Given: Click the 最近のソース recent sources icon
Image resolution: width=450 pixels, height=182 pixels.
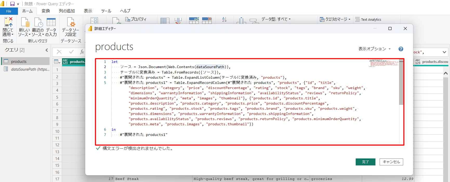Looking at the screenshot, I should tap(38, 23).
